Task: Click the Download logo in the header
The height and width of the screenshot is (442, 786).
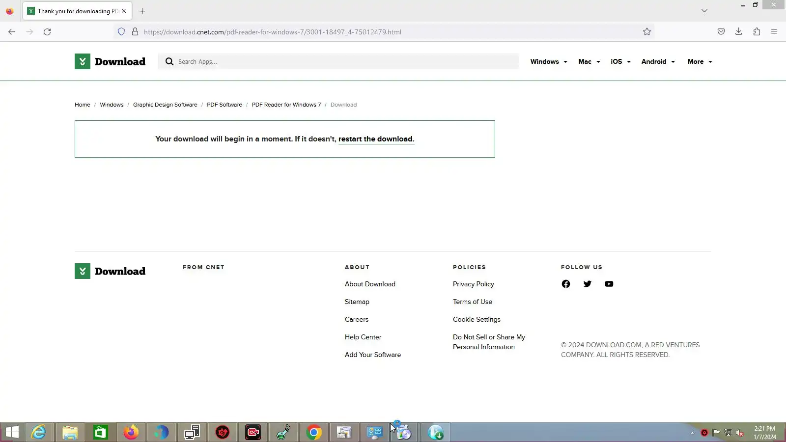Action: [x=110, y=61]
